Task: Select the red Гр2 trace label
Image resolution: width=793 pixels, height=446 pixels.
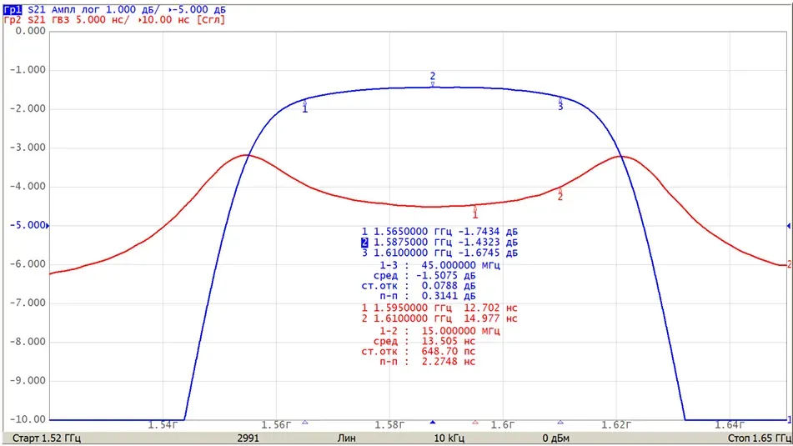Action: [x=13, y=20]
